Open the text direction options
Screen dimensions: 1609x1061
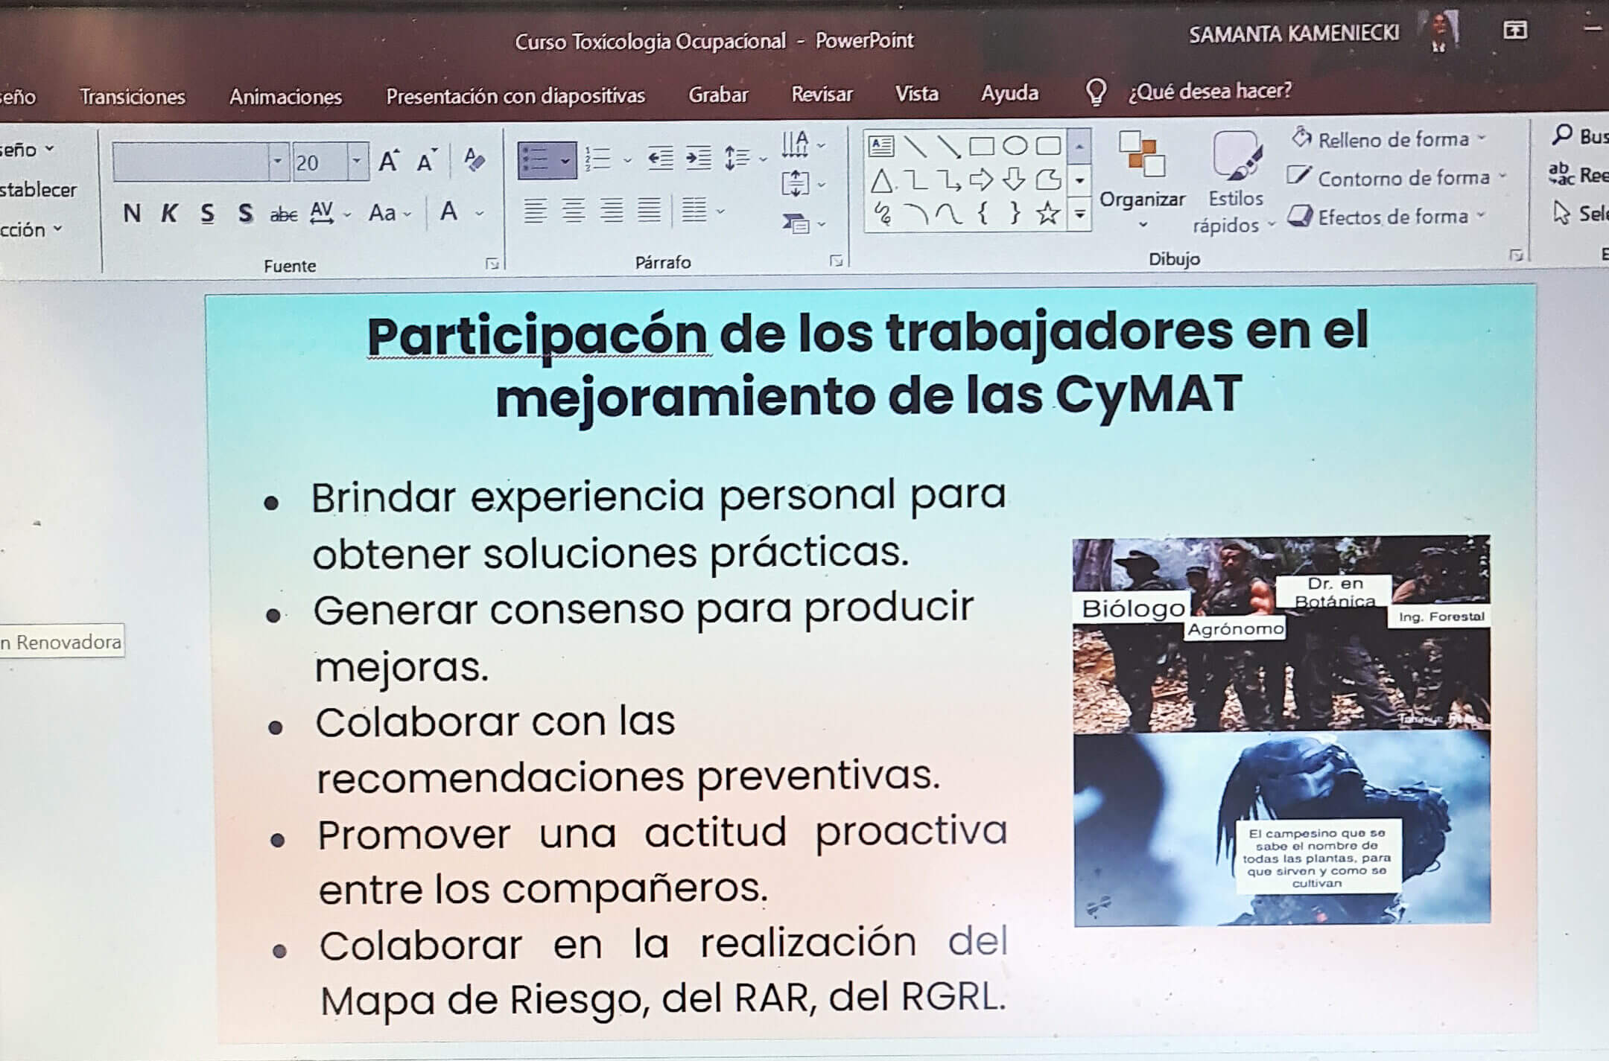pyautogui.click(x=803, y=144)
